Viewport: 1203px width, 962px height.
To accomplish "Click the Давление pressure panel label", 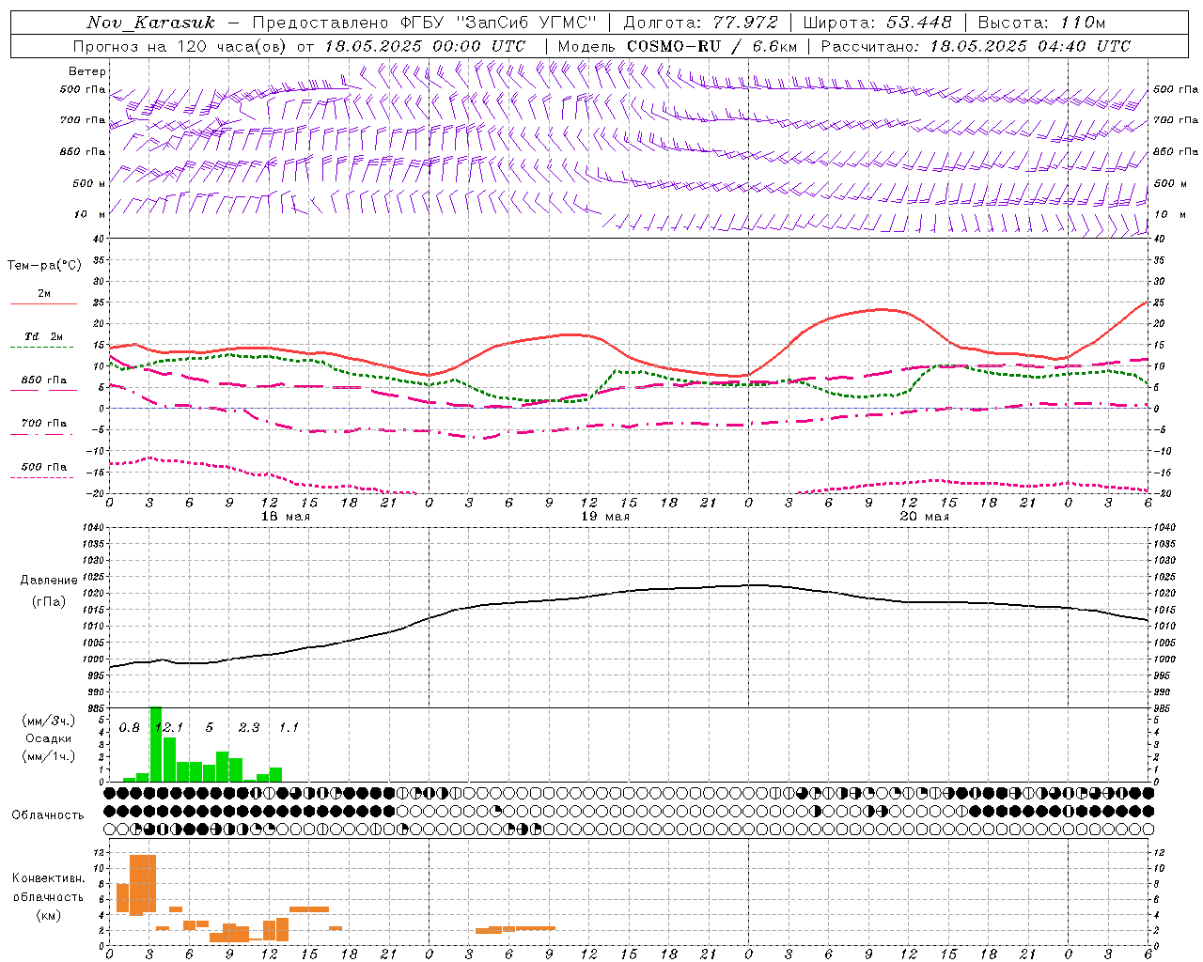I will point(49,581).
